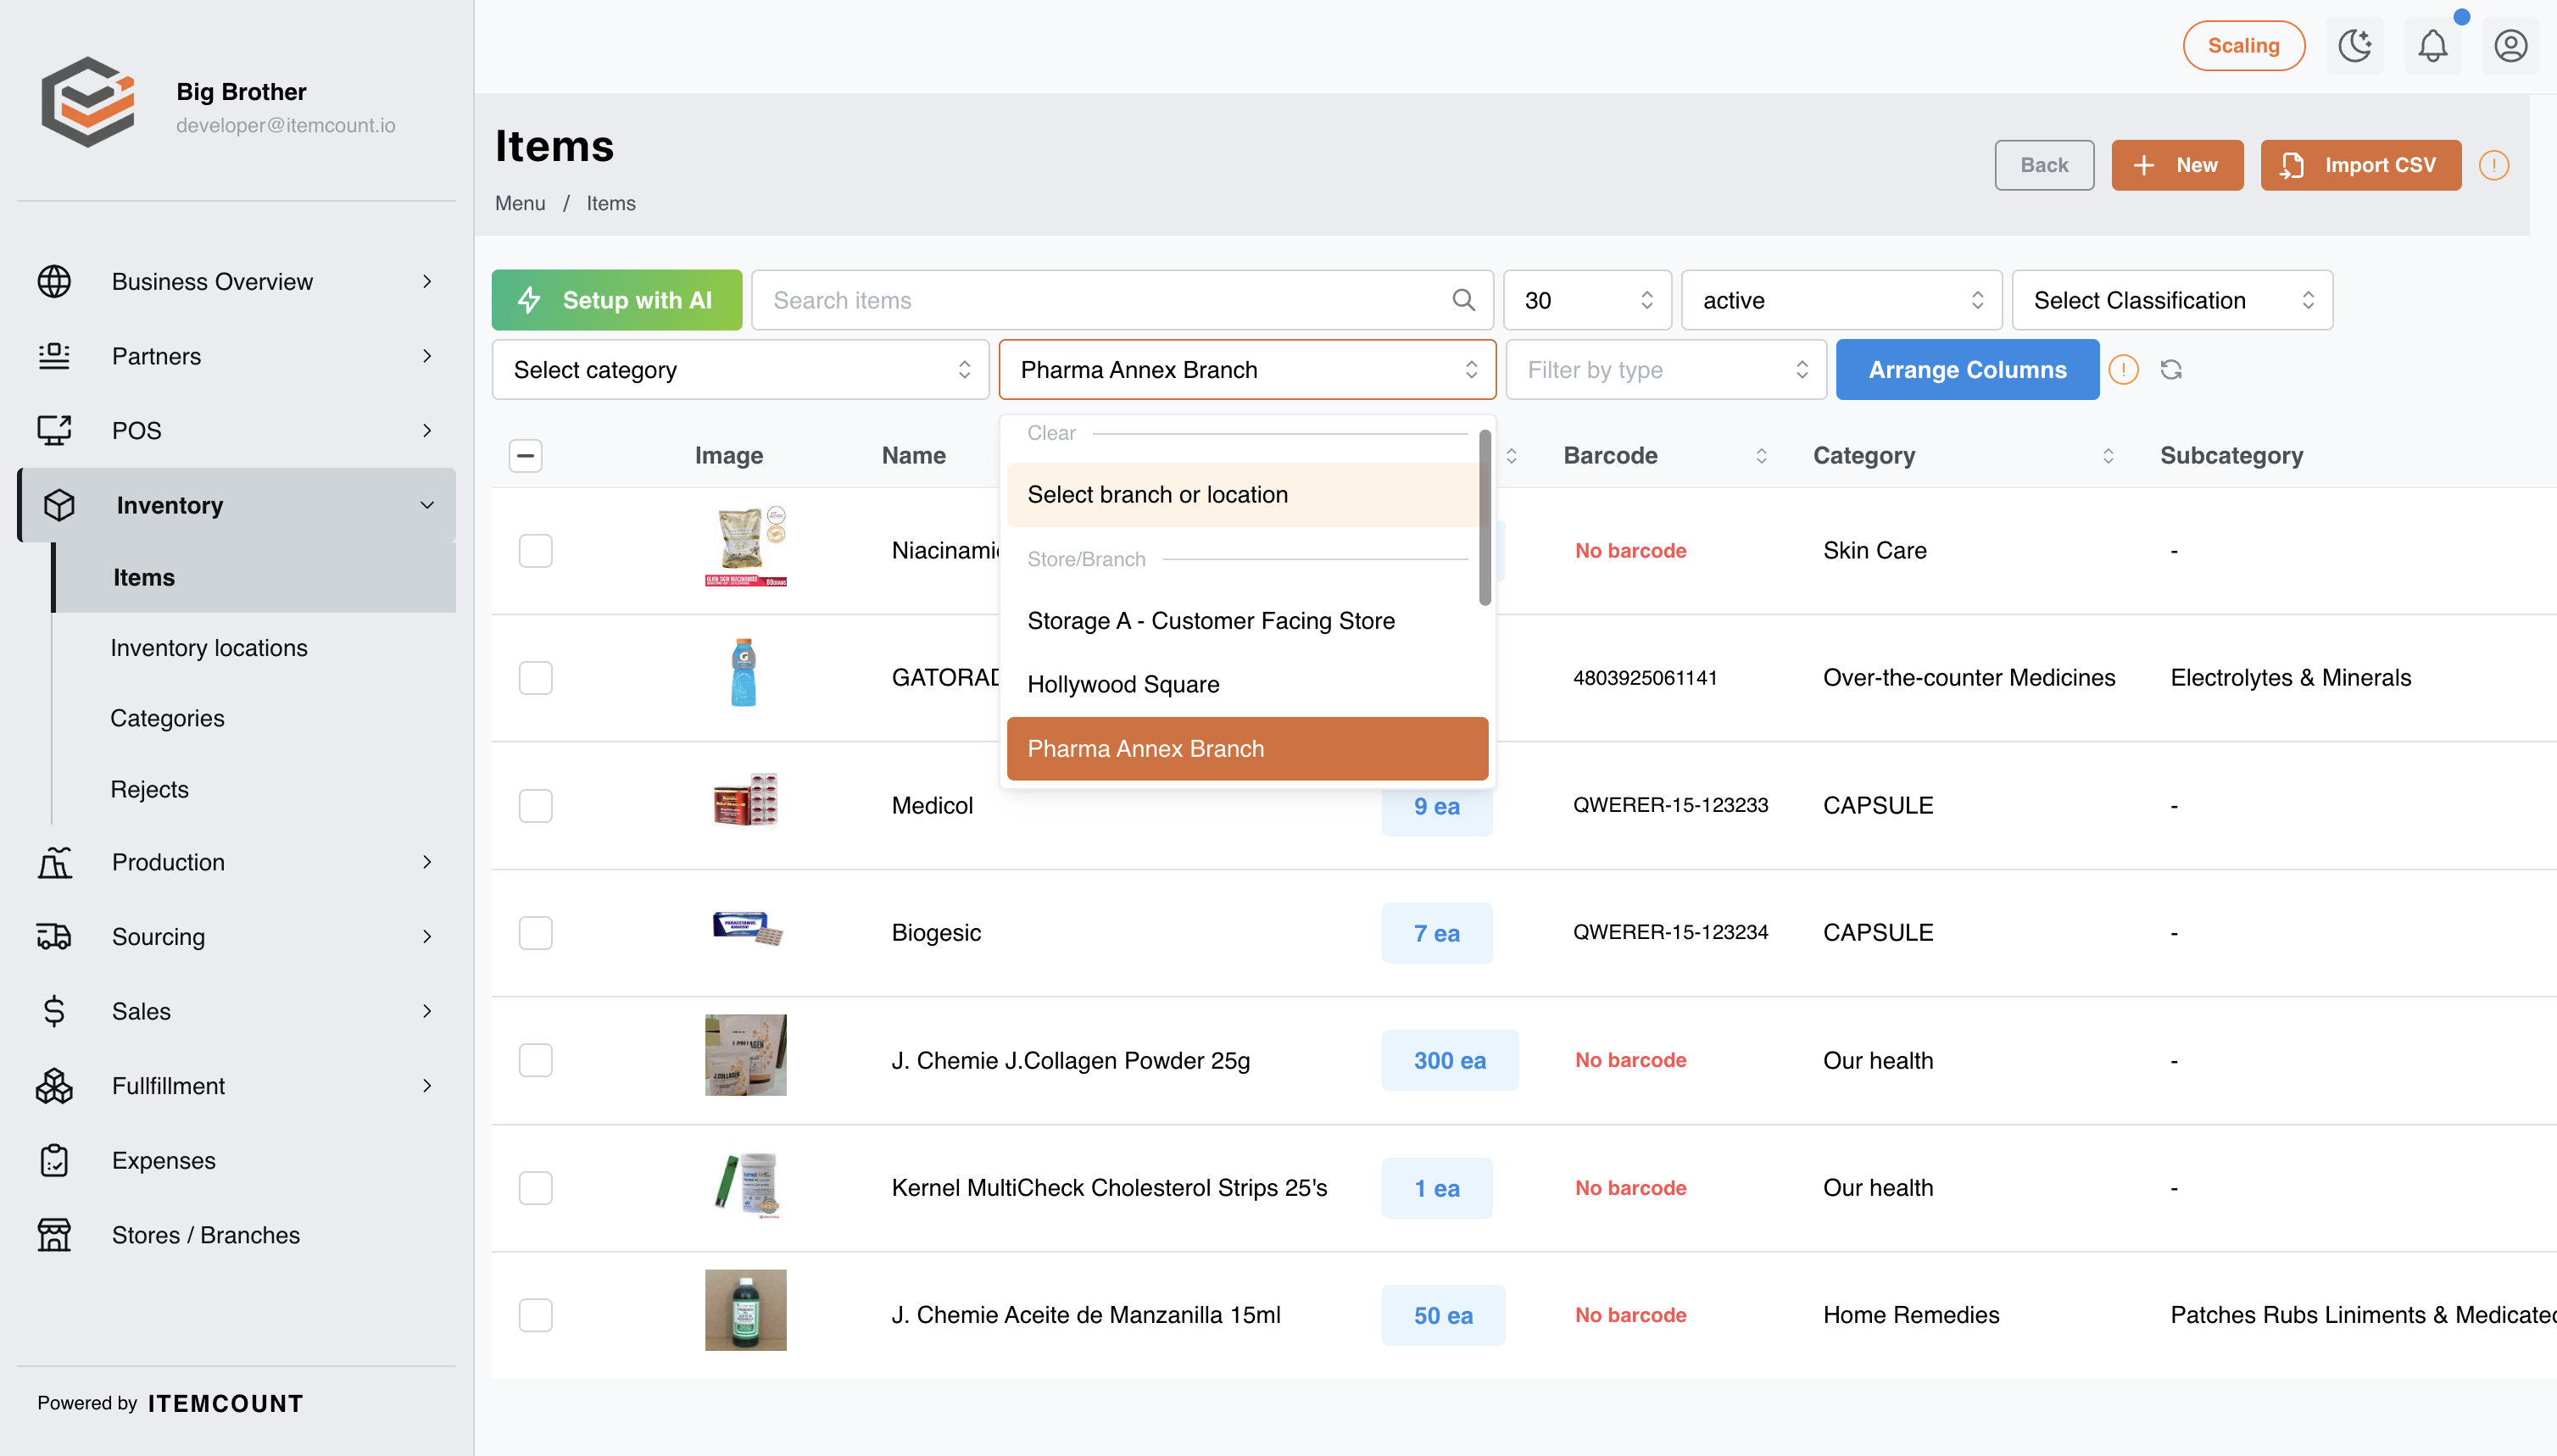Click Sales dollar icon

coord(54,1011)
